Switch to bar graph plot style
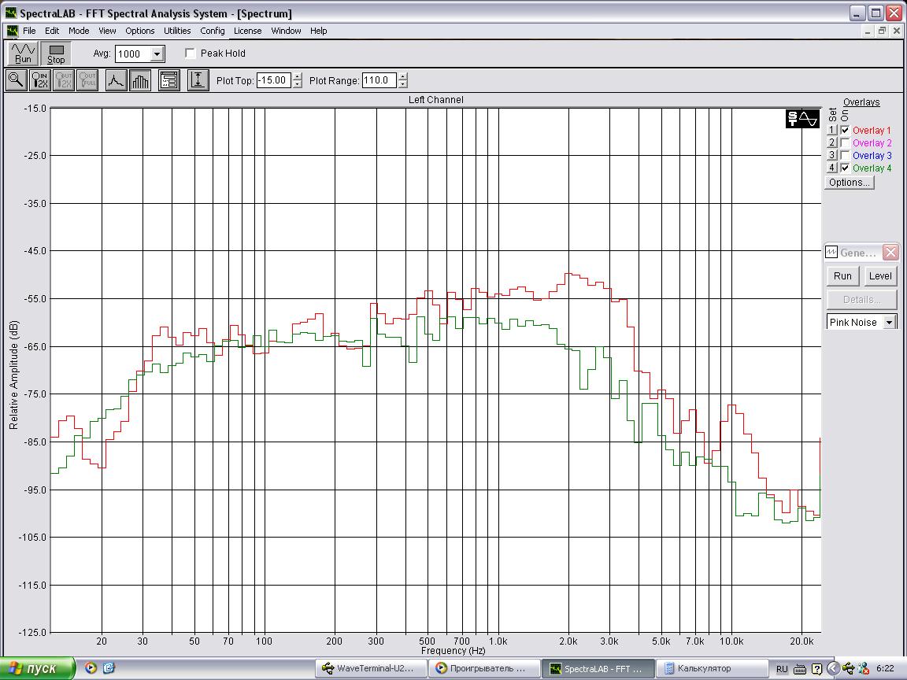 140,80
